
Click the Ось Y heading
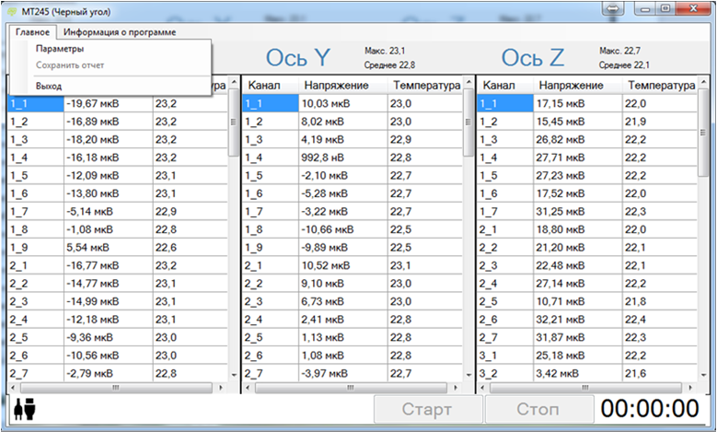[x=298, y=58]
